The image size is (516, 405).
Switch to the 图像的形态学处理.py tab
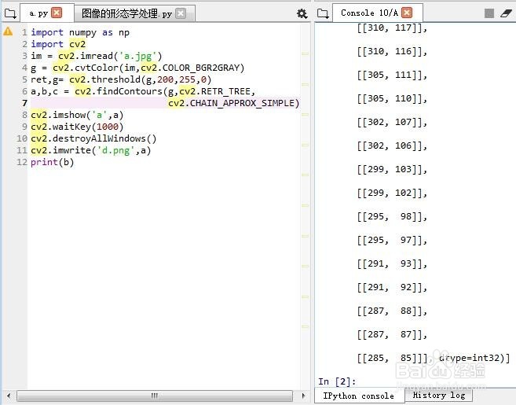tap(134, 13)
